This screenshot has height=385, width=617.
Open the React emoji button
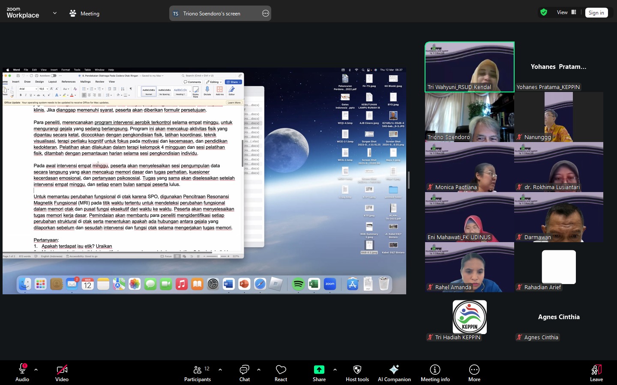(281, 373)
